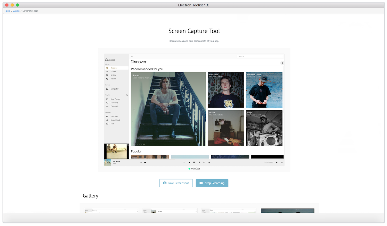Viewport: 387px width, 226px height.
Task: Add a new playlist with the plus icon
Action: point(127,95)
